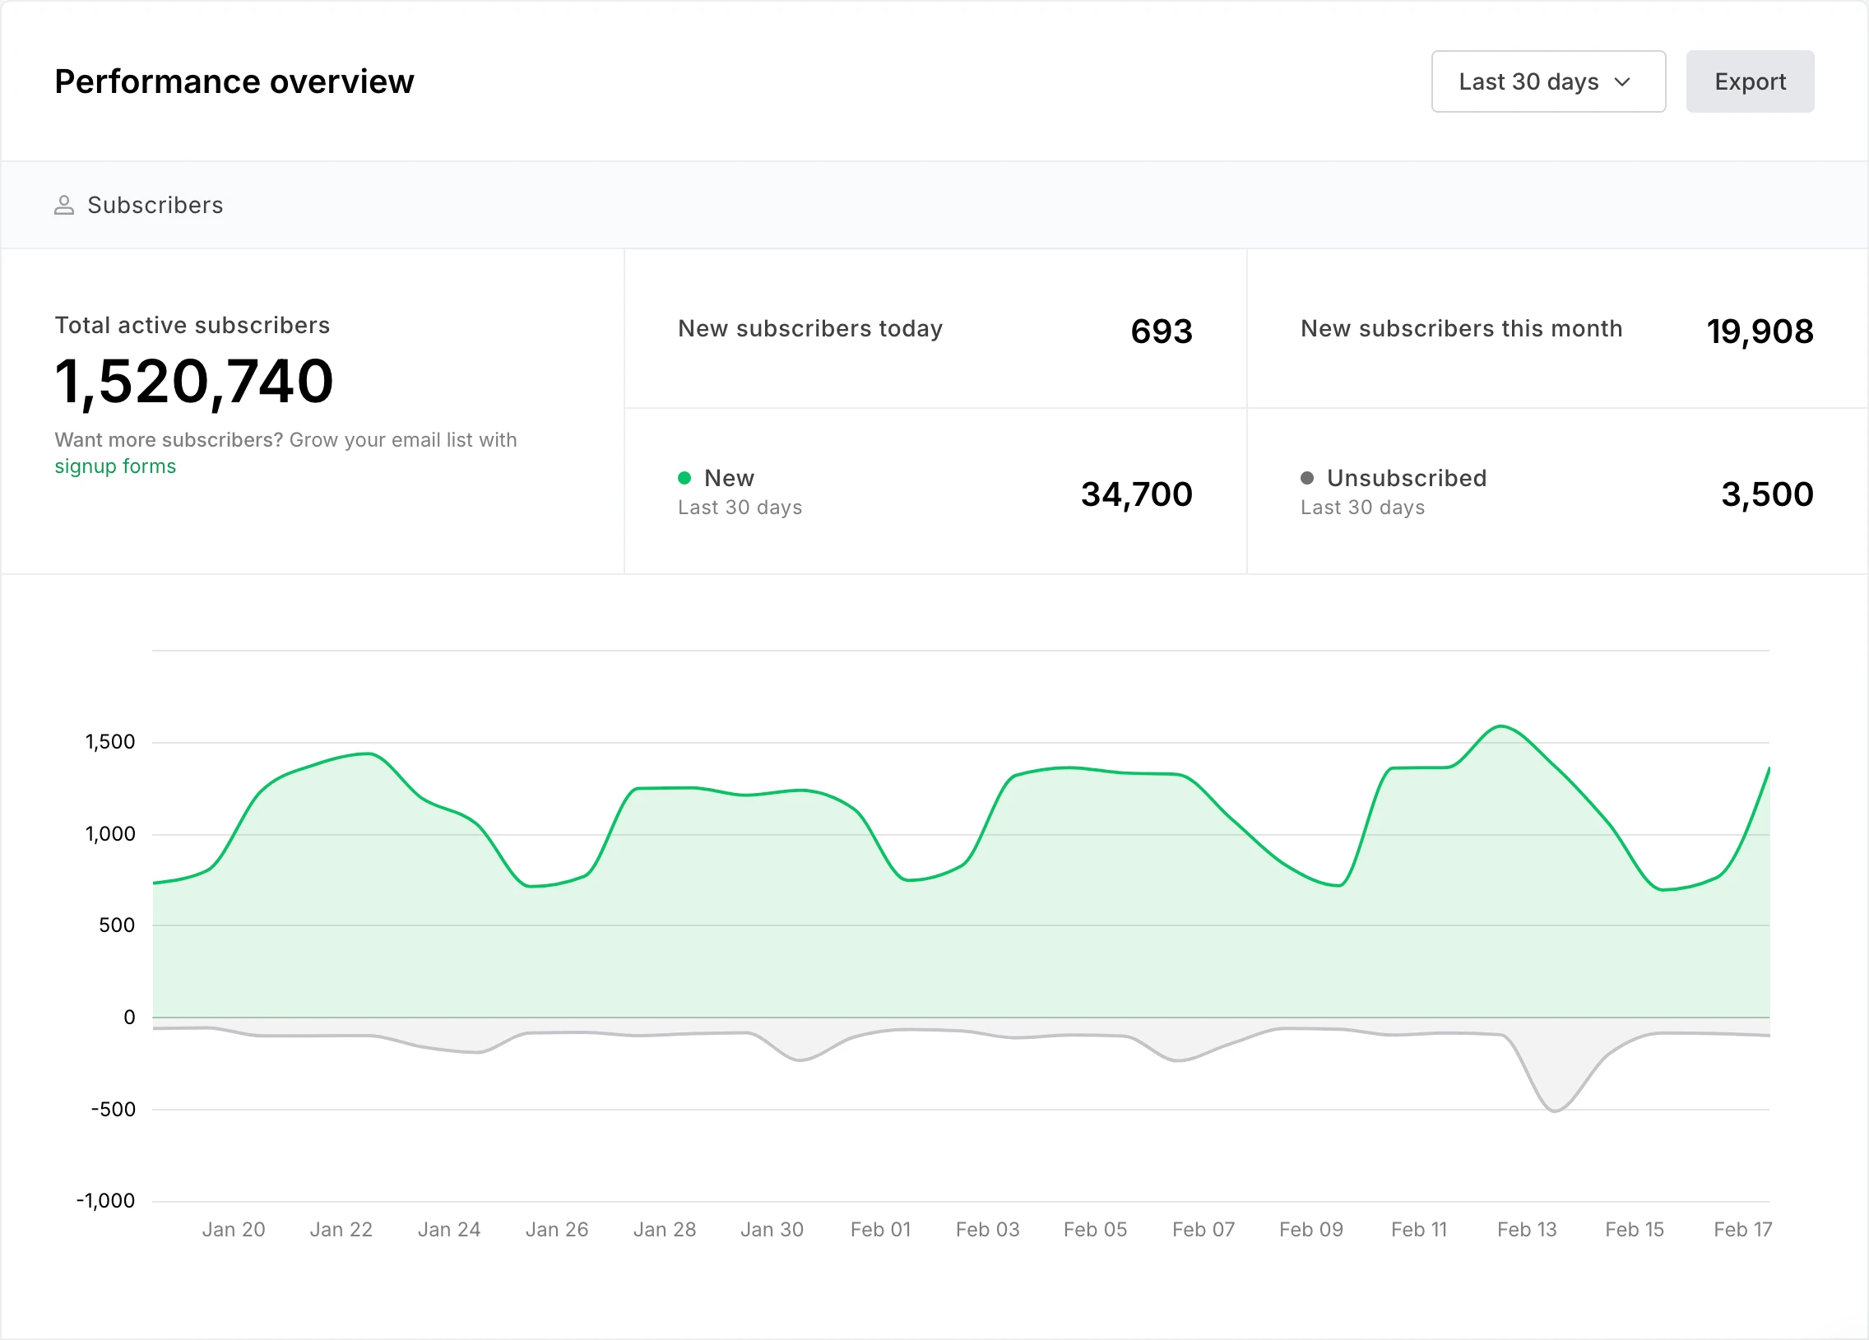This screenshot has width=1869, height=1340.
Task: Click the Feb 09 axis label
Action: coord(1311,1230)
